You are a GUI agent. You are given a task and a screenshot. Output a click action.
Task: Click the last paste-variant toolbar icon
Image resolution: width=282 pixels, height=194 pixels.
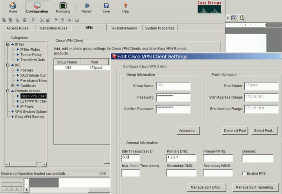click(69, 20)
